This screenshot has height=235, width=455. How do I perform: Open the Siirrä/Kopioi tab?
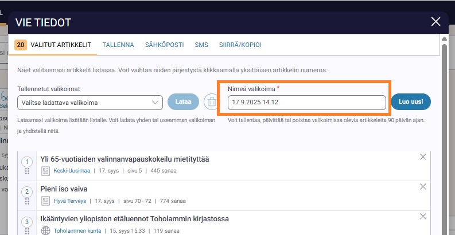click(240, 45)
